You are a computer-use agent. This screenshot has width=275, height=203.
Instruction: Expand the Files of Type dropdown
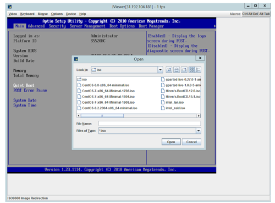(199, 131)
